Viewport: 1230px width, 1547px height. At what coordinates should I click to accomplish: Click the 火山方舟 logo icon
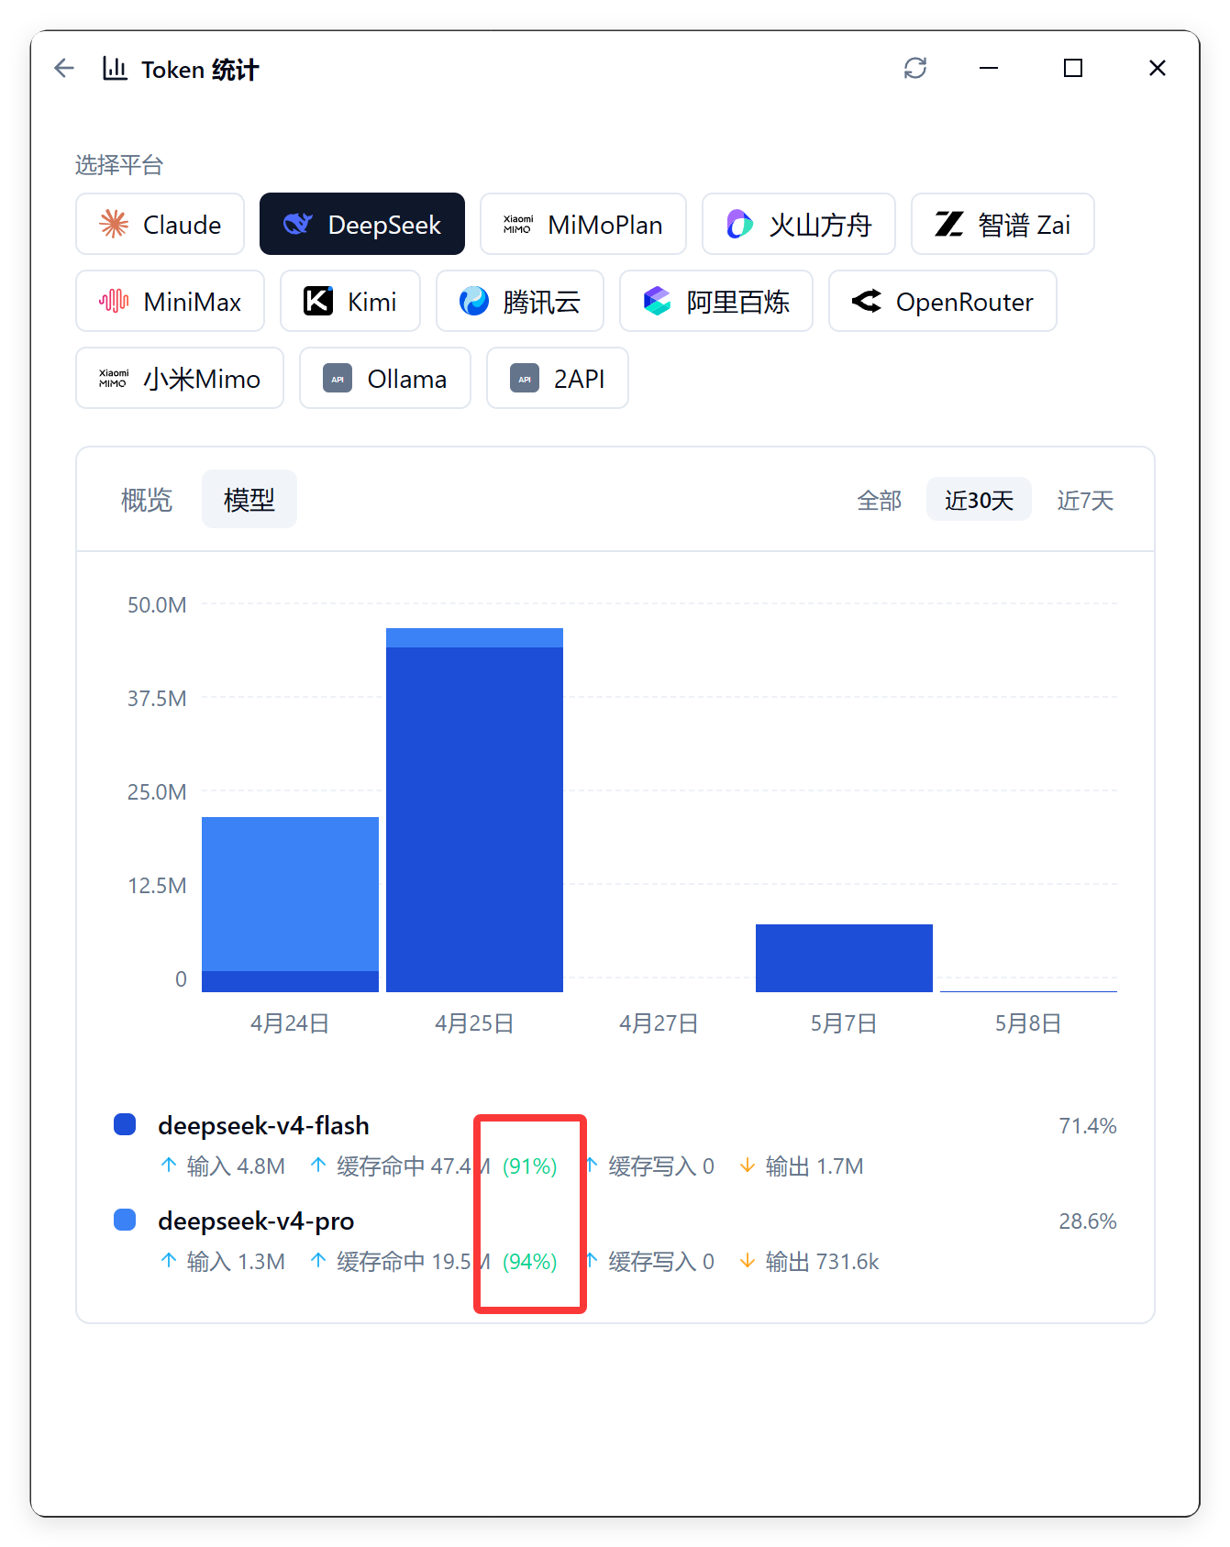pyautogui.click(x=739, y=224)
